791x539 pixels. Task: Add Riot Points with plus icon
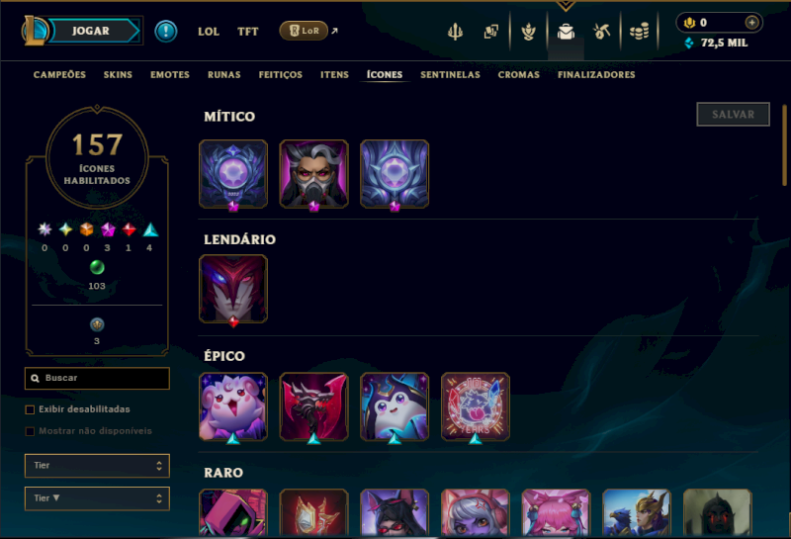(751, 22)
